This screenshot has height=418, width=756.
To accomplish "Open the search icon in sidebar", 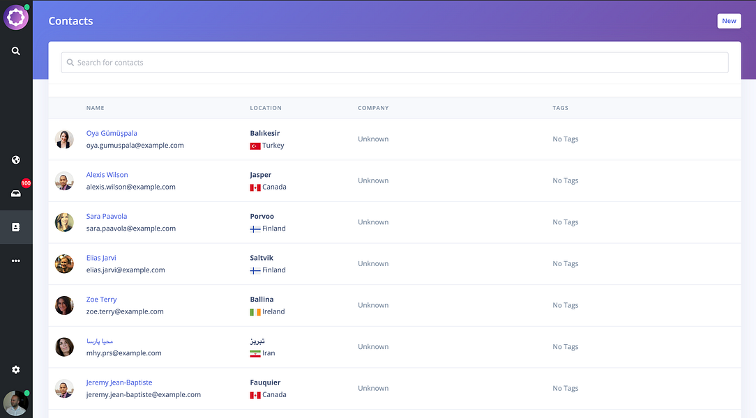I will click(x=16, y=51).
